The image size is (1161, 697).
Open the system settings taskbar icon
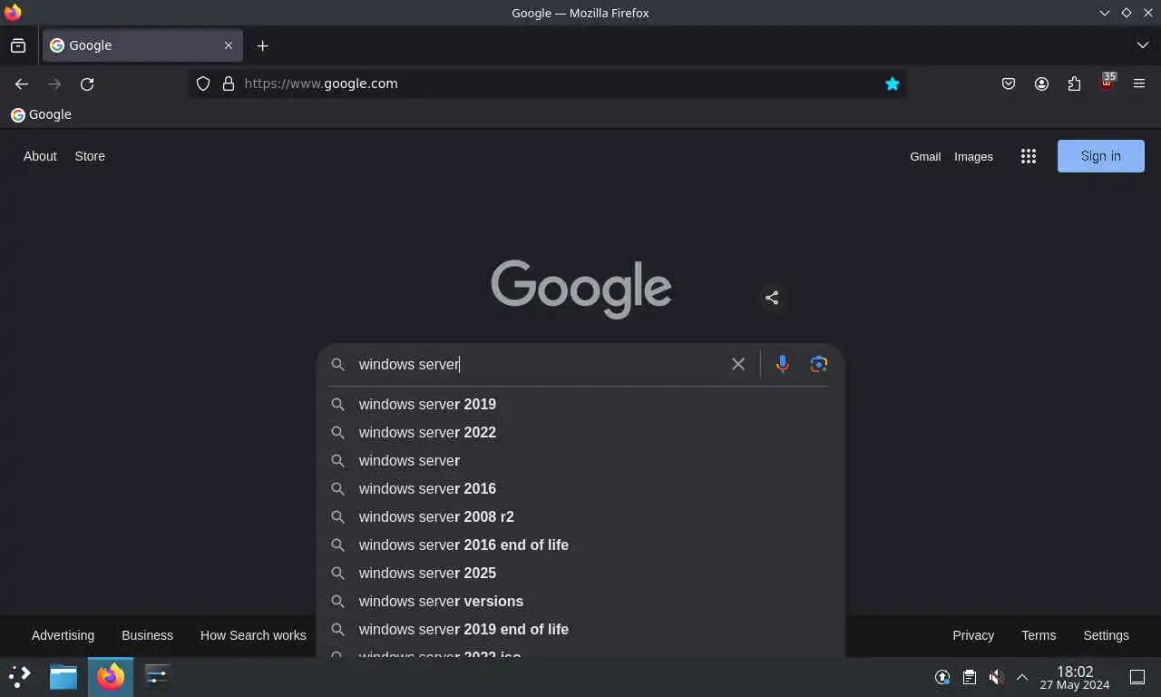[157, 676]
